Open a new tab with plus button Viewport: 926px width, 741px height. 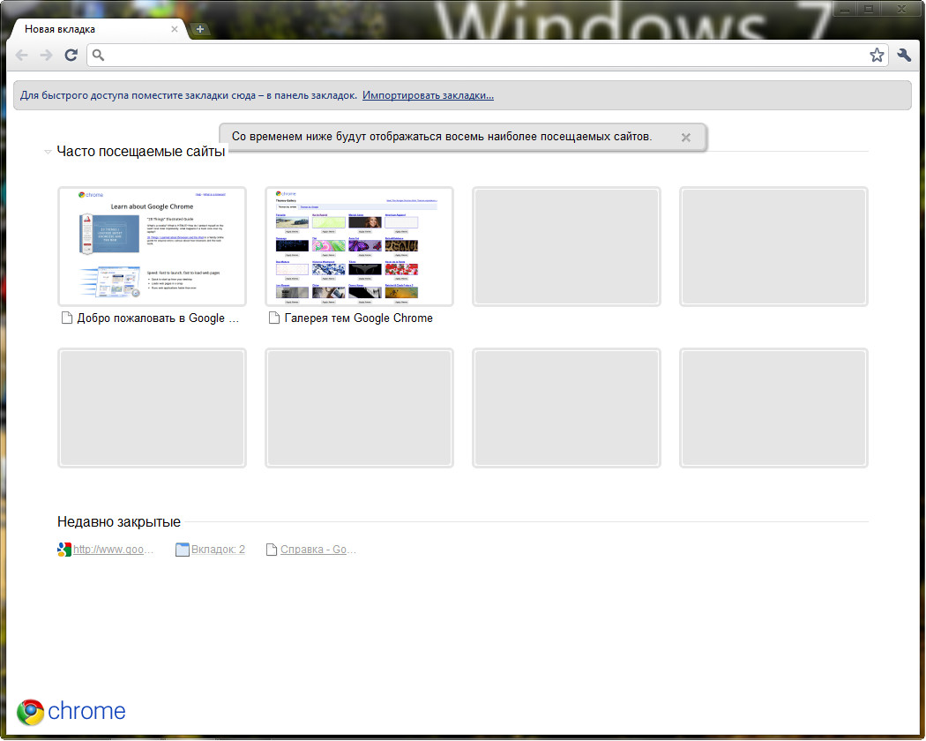tap(200, 29)
